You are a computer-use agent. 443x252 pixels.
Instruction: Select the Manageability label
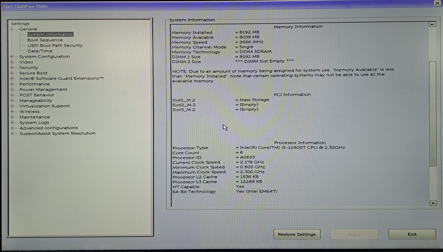click(36, 100)
